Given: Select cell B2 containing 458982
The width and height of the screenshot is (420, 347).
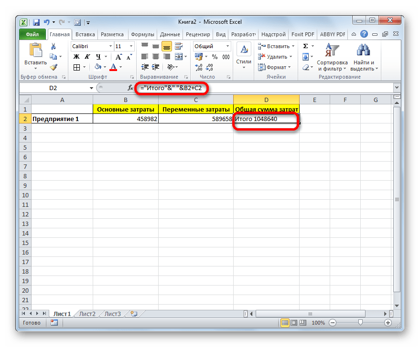Looking at the screenshot, I should point(125,119).
